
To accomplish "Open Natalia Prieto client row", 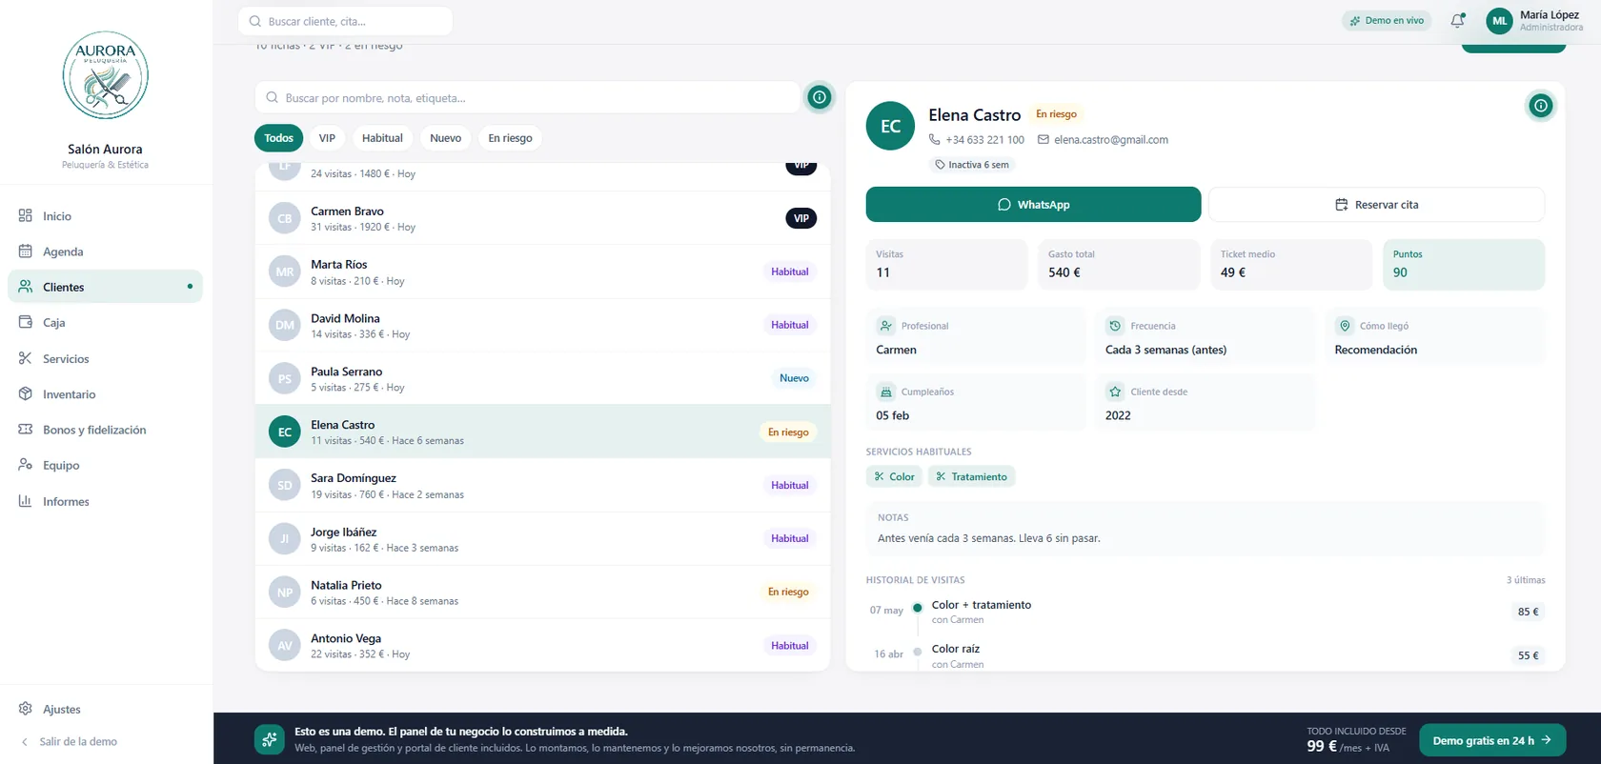I will [542, 592].
